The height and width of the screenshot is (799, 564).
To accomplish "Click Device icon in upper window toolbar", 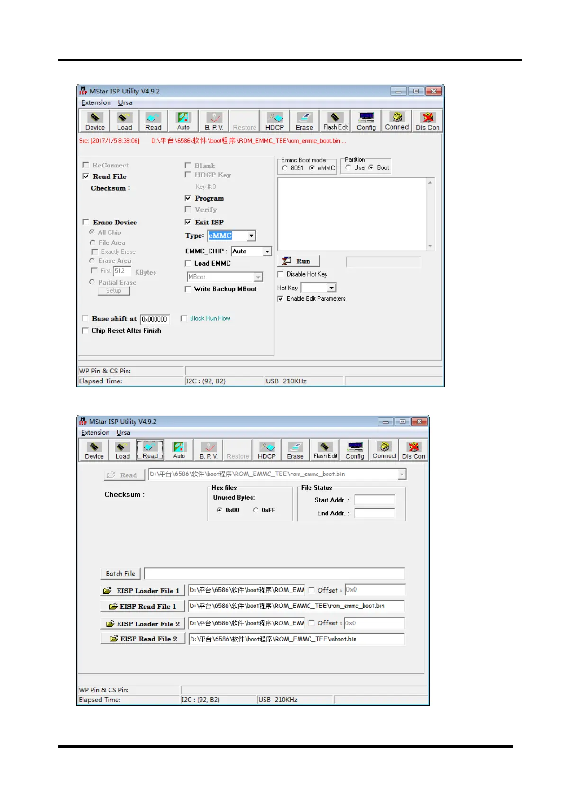I will point(95,121).
